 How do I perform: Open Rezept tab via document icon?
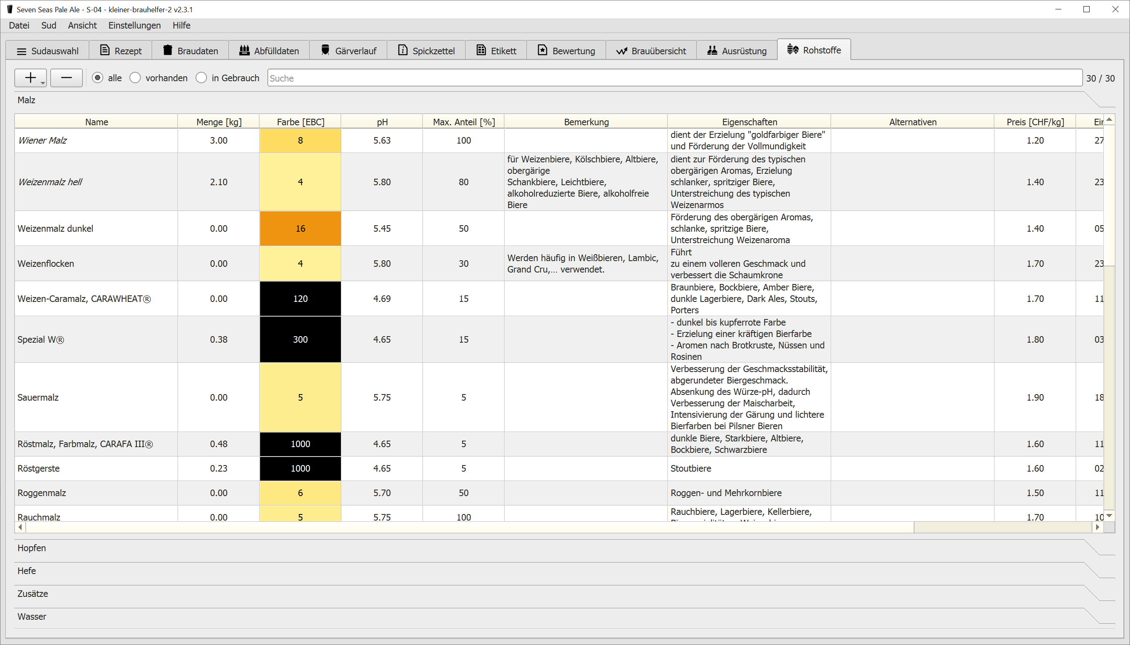tap(105, 50)
